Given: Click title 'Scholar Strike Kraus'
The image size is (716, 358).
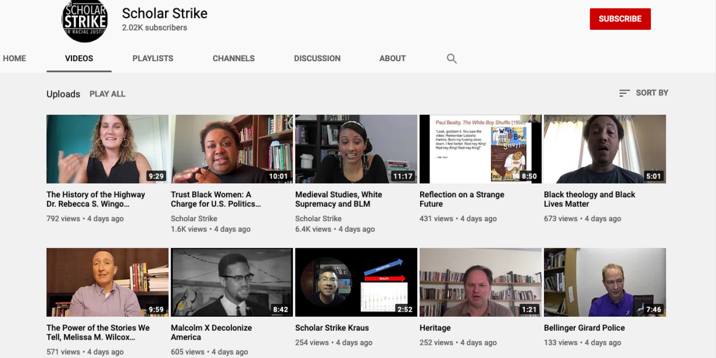Looking at the screenshot, I should click(332, 328).
